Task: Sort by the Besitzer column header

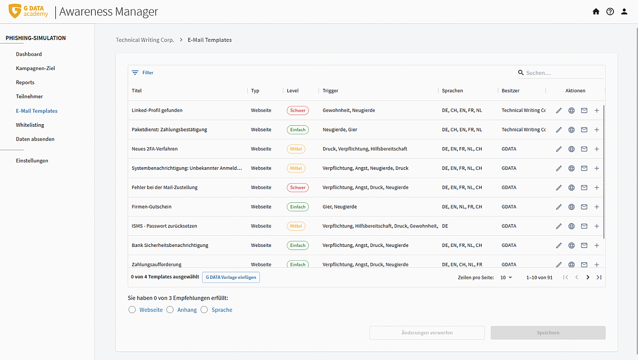Action: [510, 91]
